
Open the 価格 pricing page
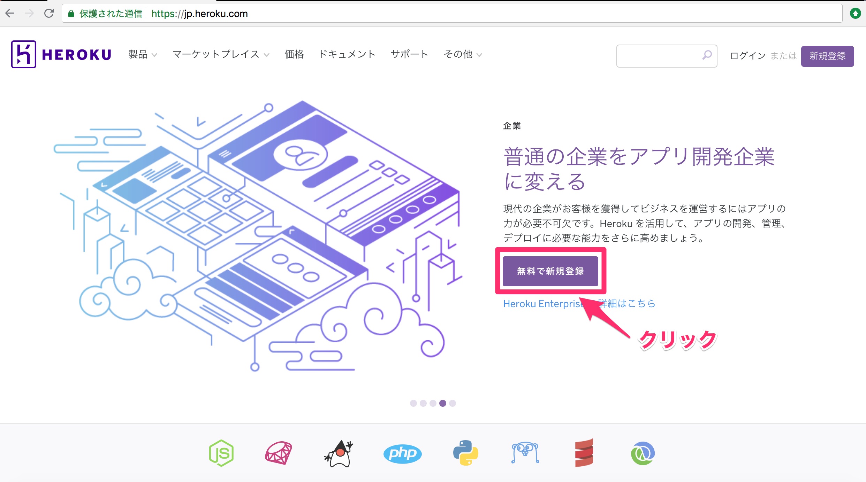[x=294, y=54]
